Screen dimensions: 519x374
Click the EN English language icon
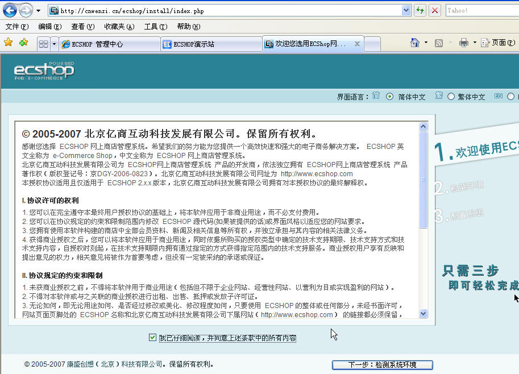[498, 96]
